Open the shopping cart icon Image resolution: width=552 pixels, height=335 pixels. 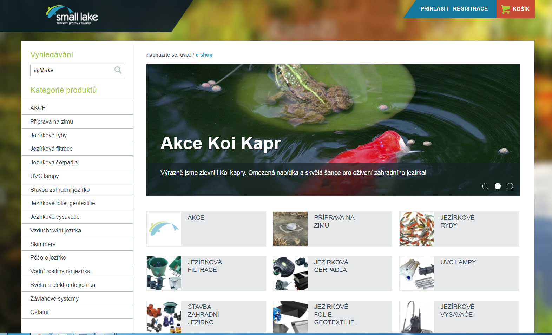click(x=505, y=9)
